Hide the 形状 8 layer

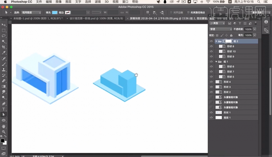point(211,46)
